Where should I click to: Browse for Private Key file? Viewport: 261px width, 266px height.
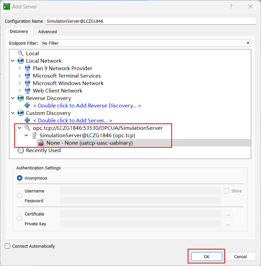[228, 224]
